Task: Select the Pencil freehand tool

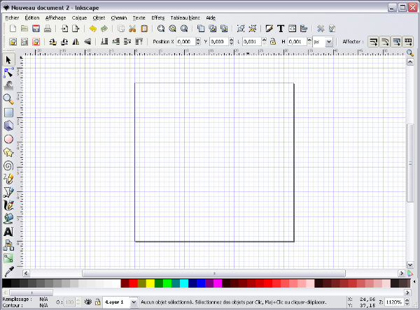Action: click(8, 179)
